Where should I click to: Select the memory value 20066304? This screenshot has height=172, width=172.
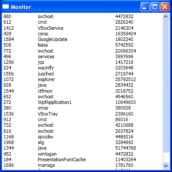pyautogui.click(x=126, y=51)
